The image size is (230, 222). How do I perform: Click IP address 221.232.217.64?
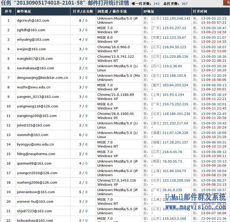[x=175, y=123]
